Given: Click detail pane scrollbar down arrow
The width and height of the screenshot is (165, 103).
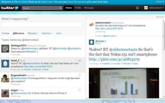Looking at the screenshot, I should pos(164,97).
